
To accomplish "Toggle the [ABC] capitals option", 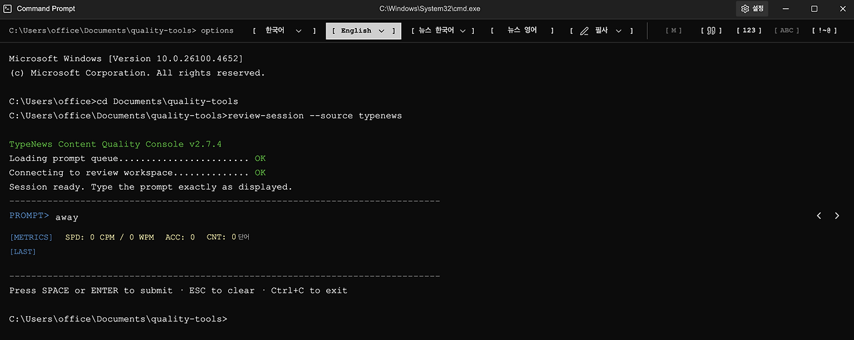I will (x=787, y=31).
